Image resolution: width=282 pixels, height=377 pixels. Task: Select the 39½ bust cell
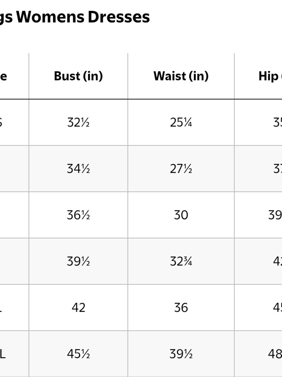(78, 261)
